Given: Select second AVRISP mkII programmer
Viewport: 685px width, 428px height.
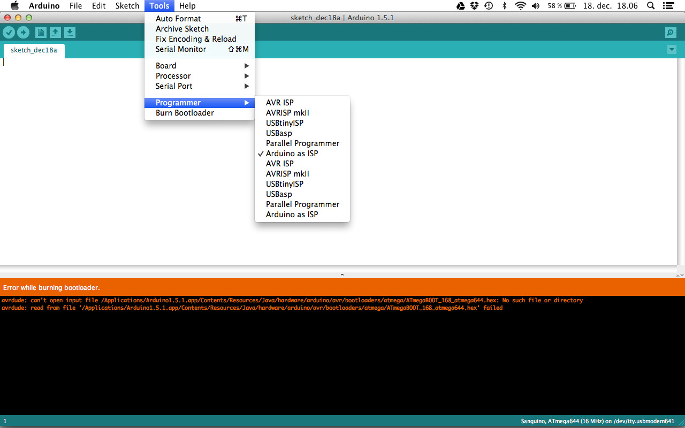Looking at the screenshot, I should tap(302, 174).
